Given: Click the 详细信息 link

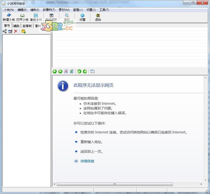Looking at the screenshot, I should [x=87, y=161].
